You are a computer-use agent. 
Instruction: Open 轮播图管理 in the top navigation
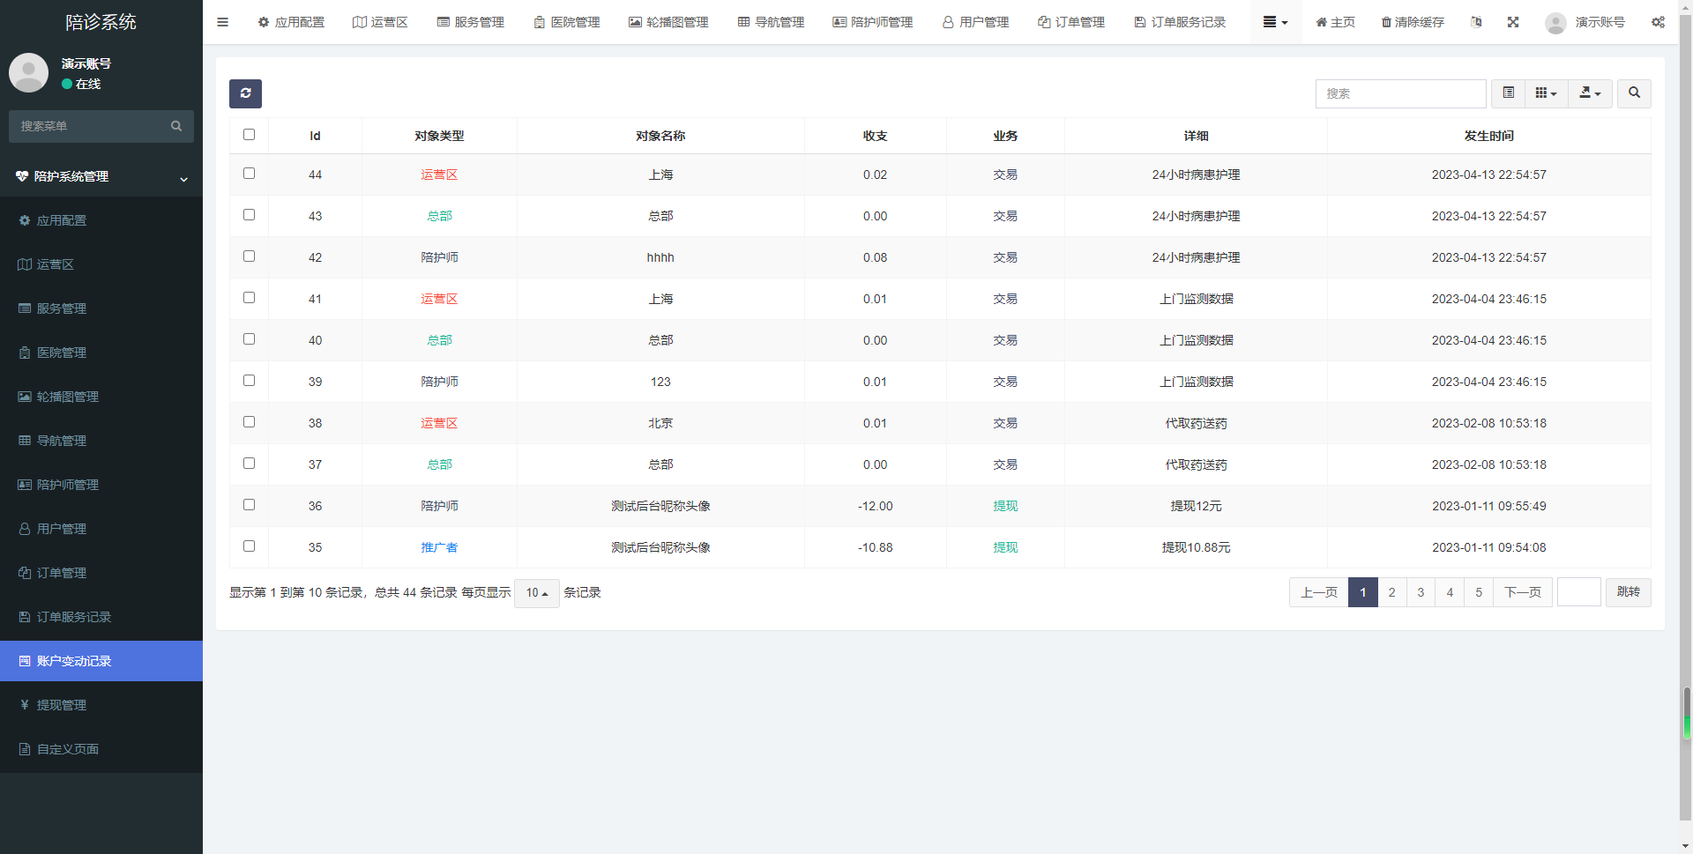(x=668, y=22)
